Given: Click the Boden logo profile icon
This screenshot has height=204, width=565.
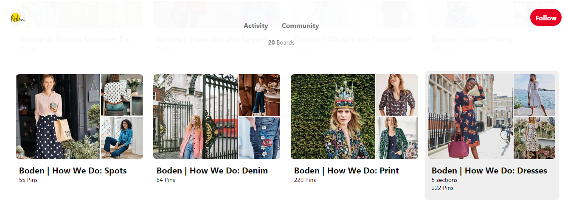Looking at the screenshot, I should click(18, 18).
